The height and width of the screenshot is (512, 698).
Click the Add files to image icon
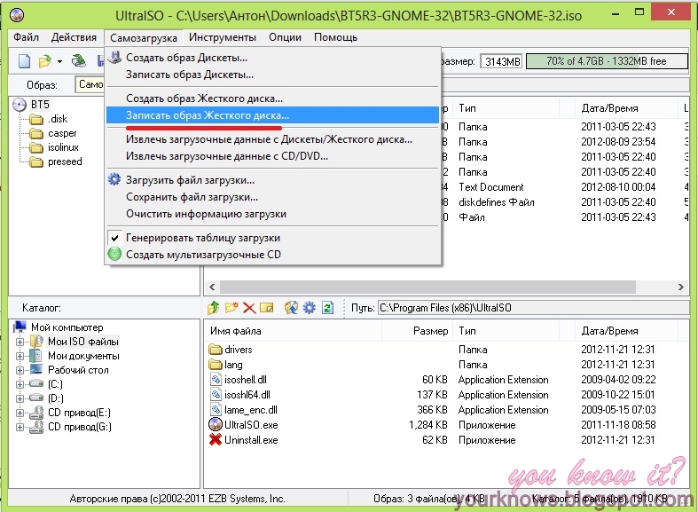click(291, 308)
